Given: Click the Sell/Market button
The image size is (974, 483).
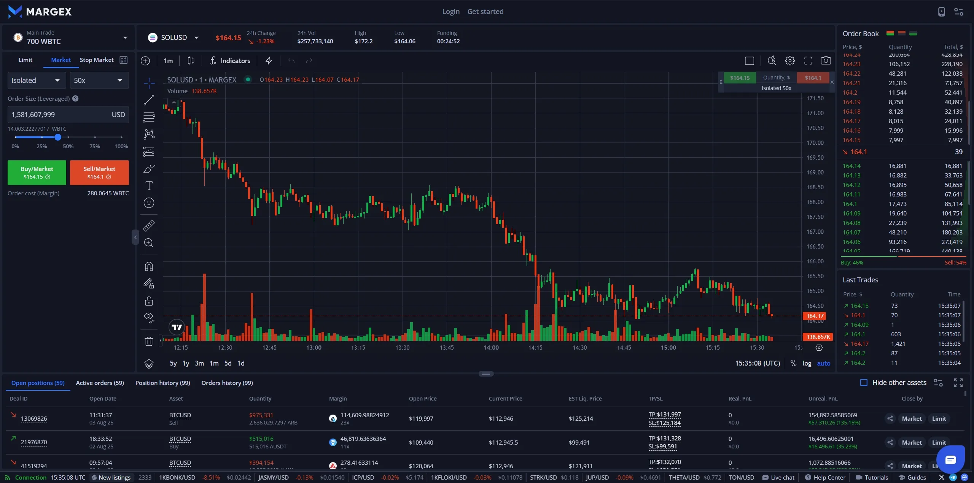Looking at the screenshot, I should coord(99,173).
